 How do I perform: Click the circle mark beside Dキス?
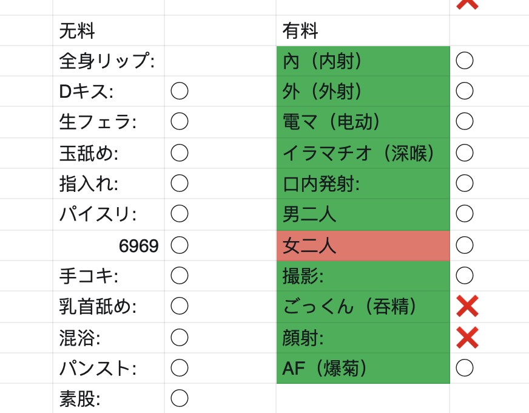[x=180, y=91]
